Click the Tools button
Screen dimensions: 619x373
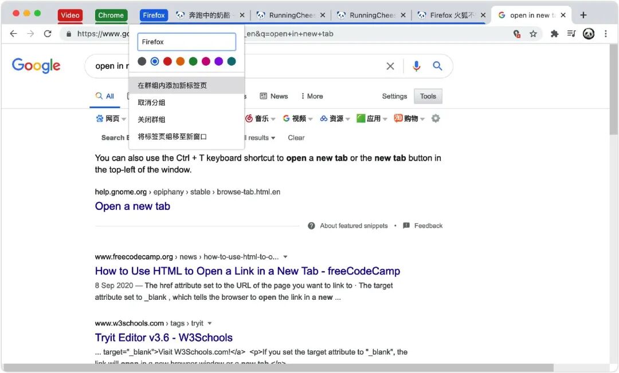[428, 96]
